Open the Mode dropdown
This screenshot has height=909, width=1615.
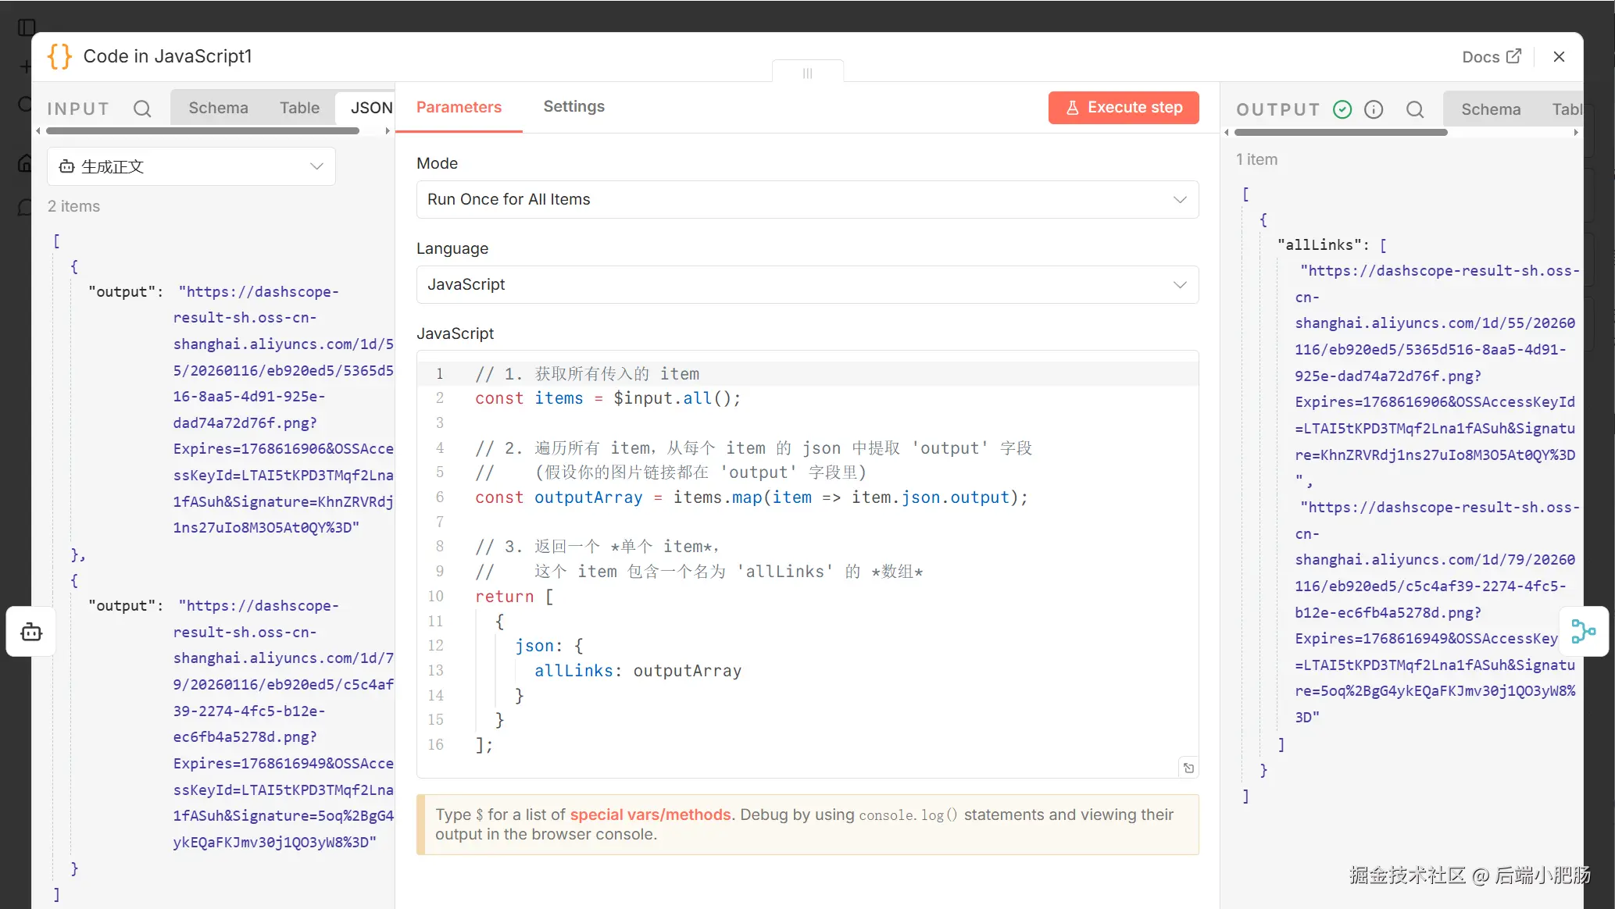tap(807, 199)
